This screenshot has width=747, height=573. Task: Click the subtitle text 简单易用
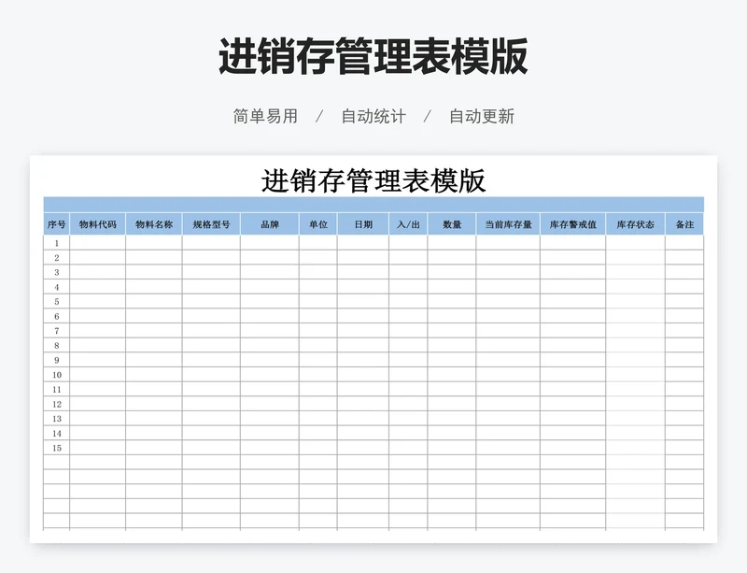[x=265, y=117]
